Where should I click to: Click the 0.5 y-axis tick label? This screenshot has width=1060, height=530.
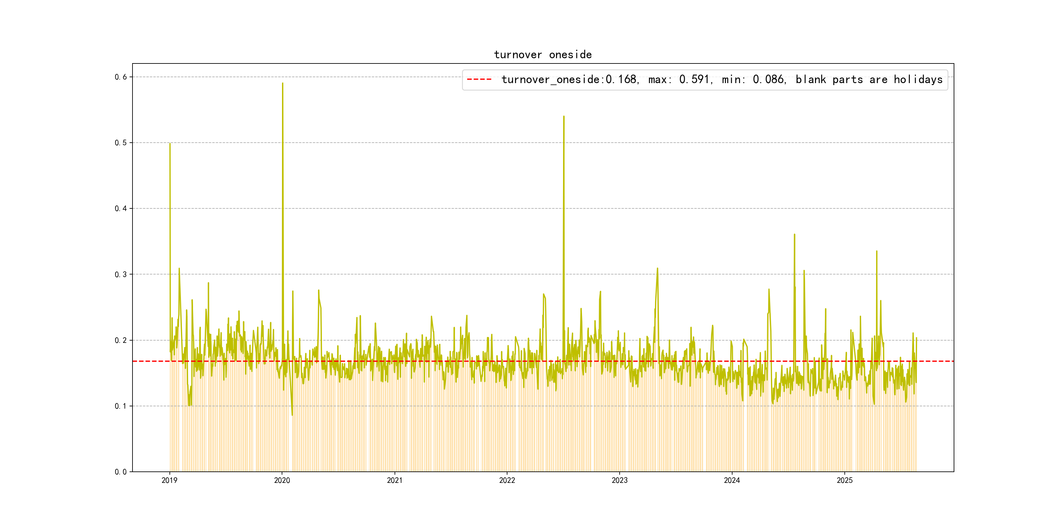tap(121, 143)
